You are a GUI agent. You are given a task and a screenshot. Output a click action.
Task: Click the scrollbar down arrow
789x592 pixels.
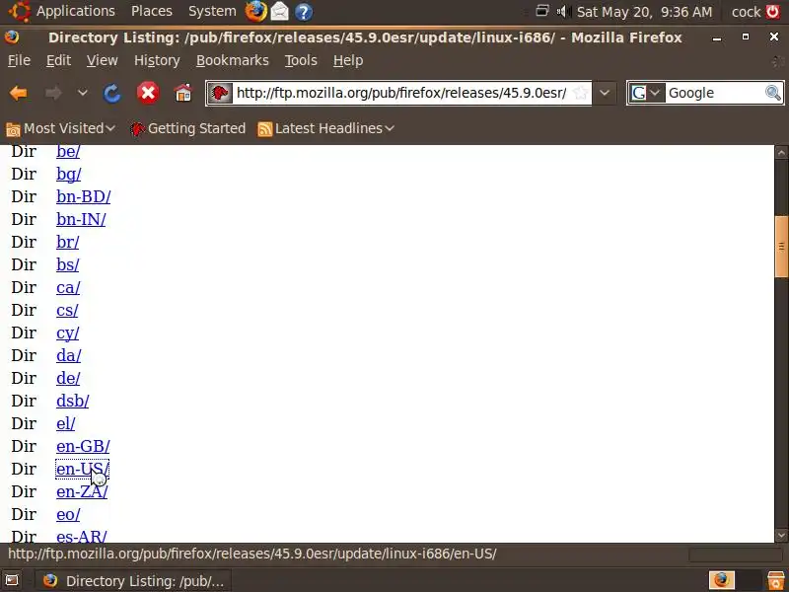tap(781, 535)
